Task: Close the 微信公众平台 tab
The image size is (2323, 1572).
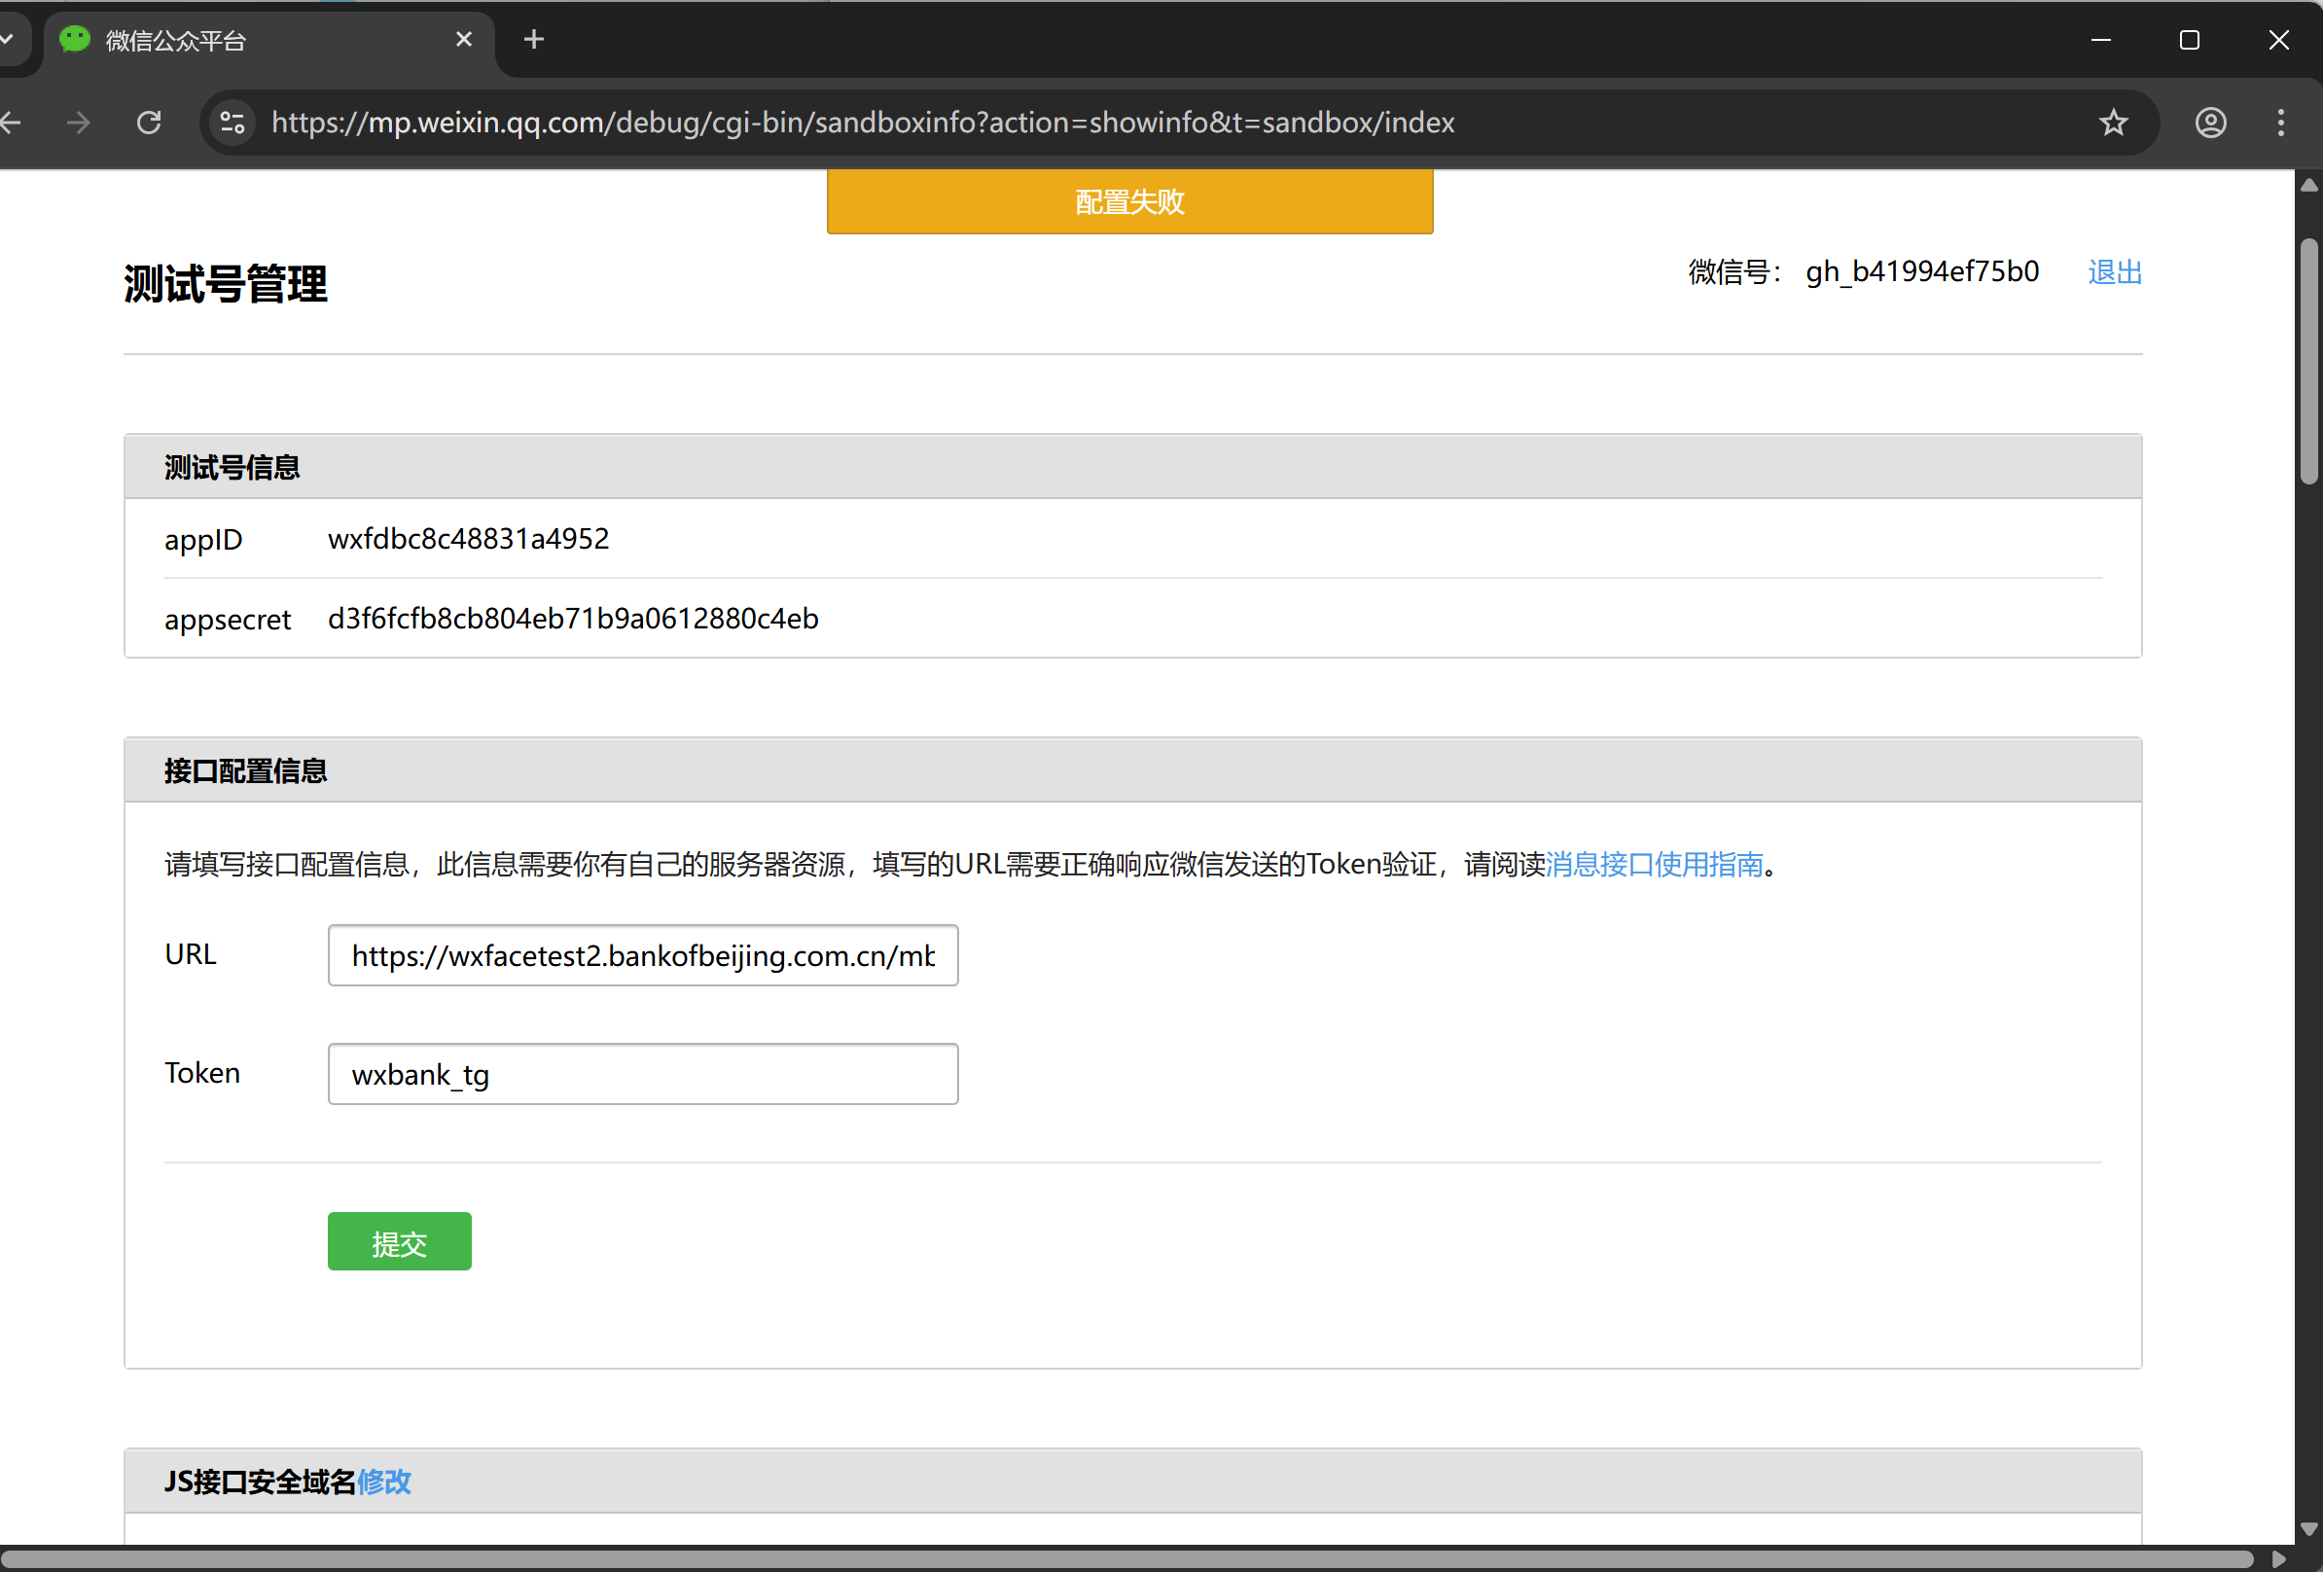Action: pos(464,40)
